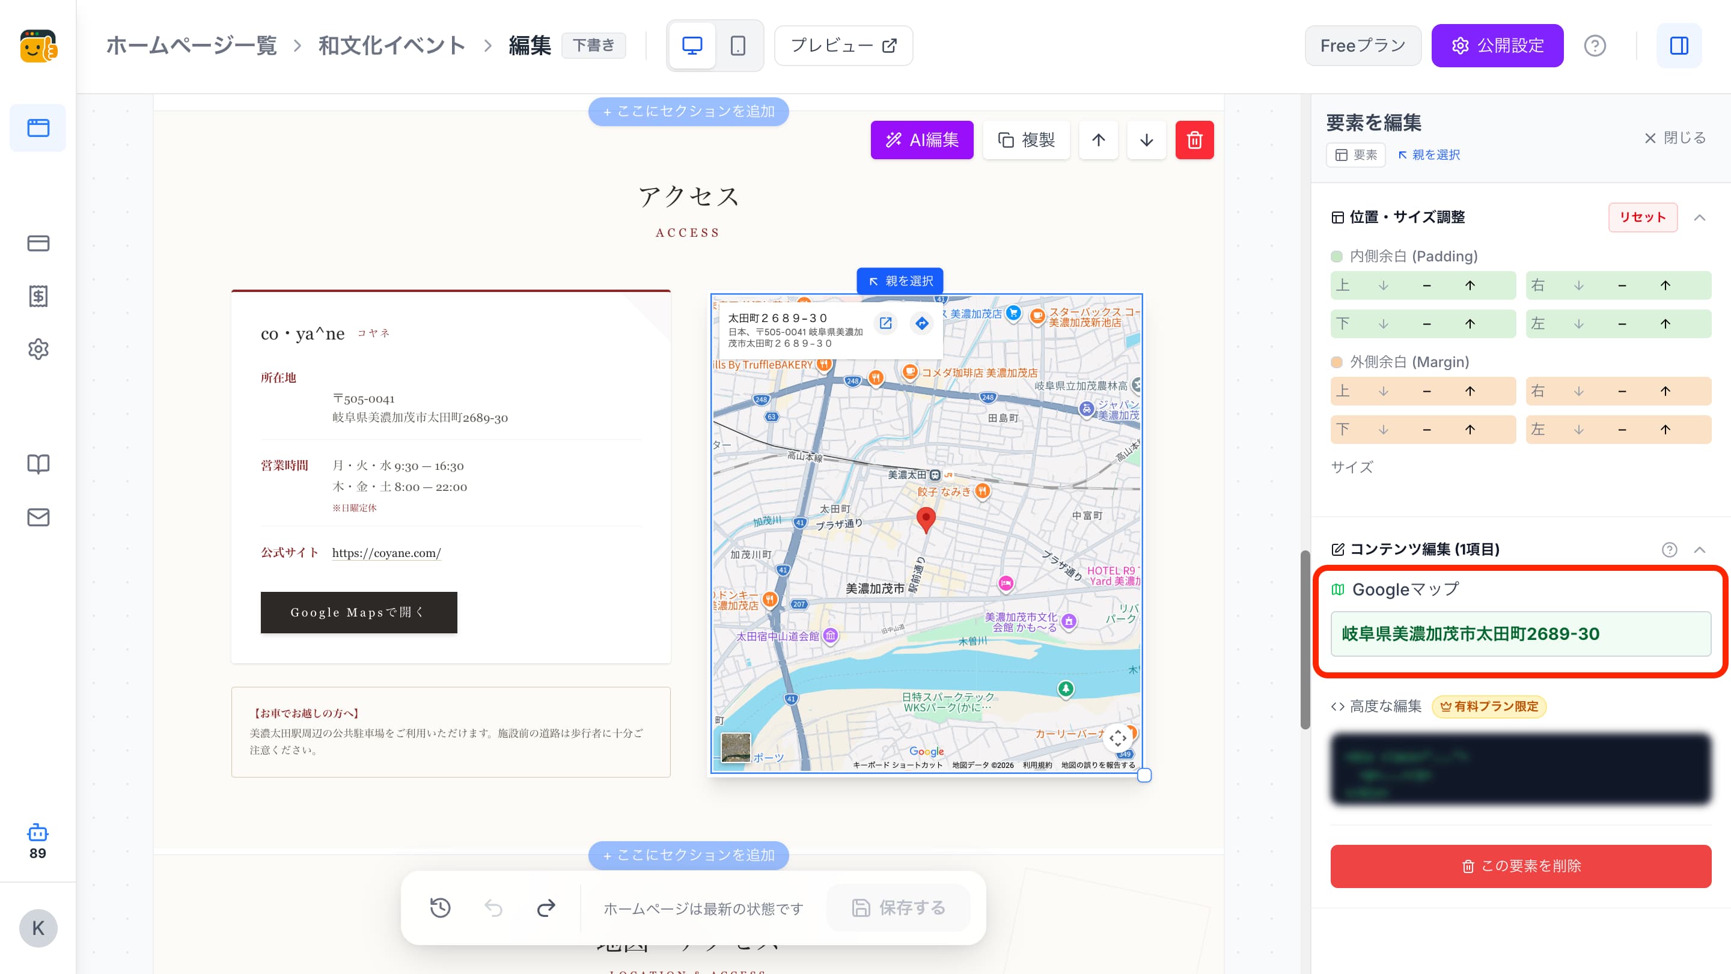Delete the section with the red trash icon
The height and width of the screenshot is (974, 1731).
coord(1194,140)
